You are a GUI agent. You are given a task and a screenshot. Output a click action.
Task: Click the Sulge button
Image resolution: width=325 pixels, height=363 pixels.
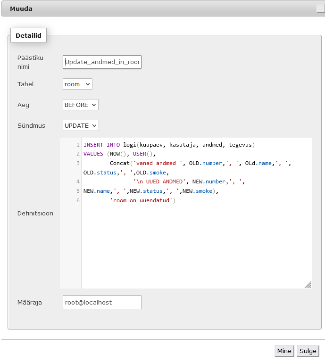[308, 351]
